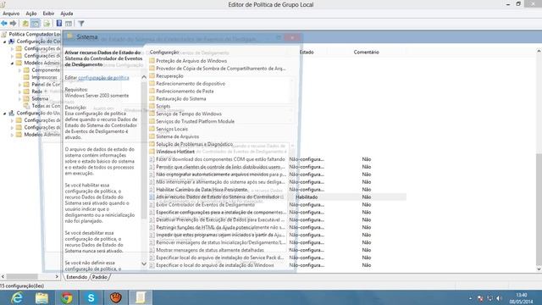Sort by the Comentário column header
Viewport: 542px width, 305px height.
coord(367,52)
